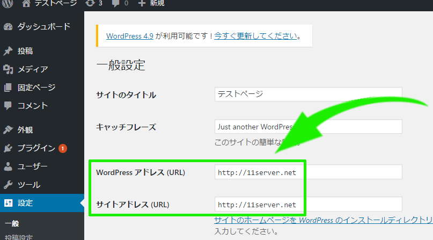
Task: Click the plus icon next to 新規
Action: click(142, 3)
